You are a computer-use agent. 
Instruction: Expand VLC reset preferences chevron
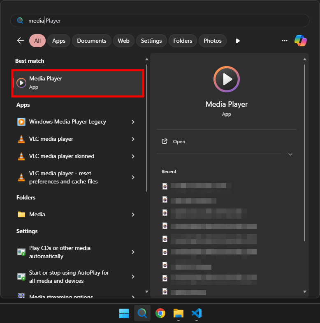tap(133, 177)
